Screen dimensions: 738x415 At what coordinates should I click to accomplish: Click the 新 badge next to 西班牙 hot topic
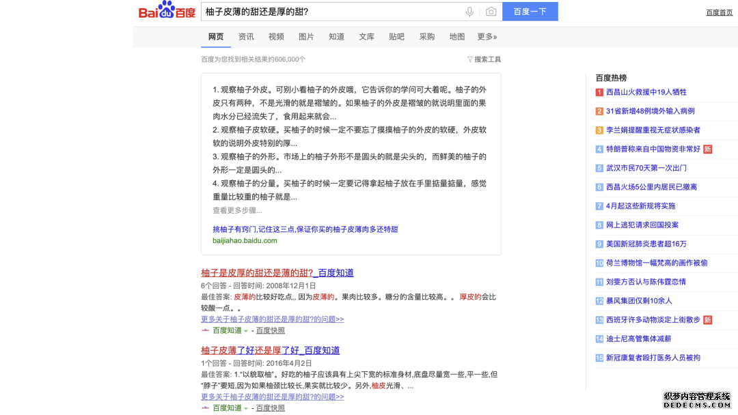tap(707, 319)
